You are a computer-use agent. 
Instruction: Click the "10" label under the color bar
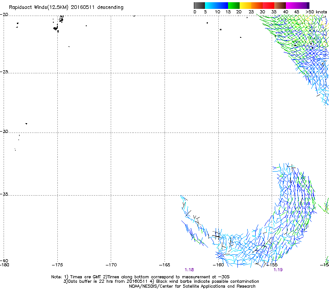click(x=217, y=12)
